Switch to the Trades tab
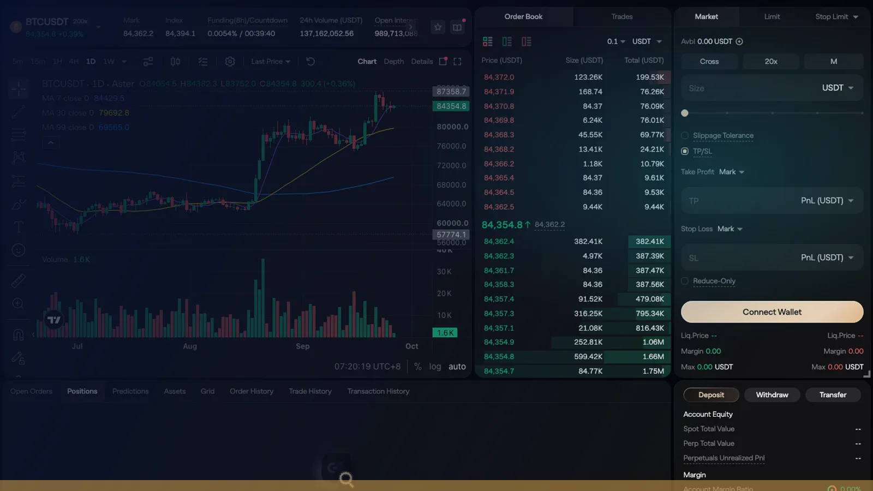Viewport: 873px width, 491px height. tap(622, 17)
